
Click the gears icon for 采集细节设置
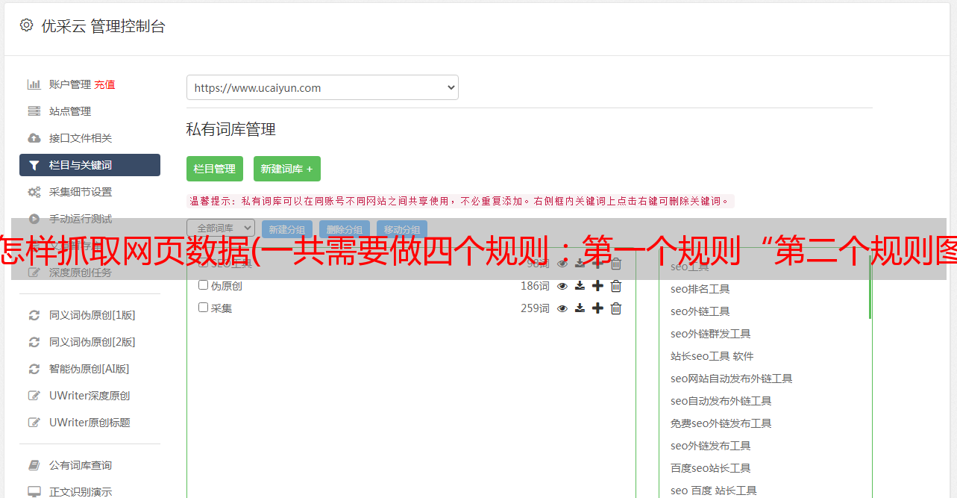click(x=34, y=192)
